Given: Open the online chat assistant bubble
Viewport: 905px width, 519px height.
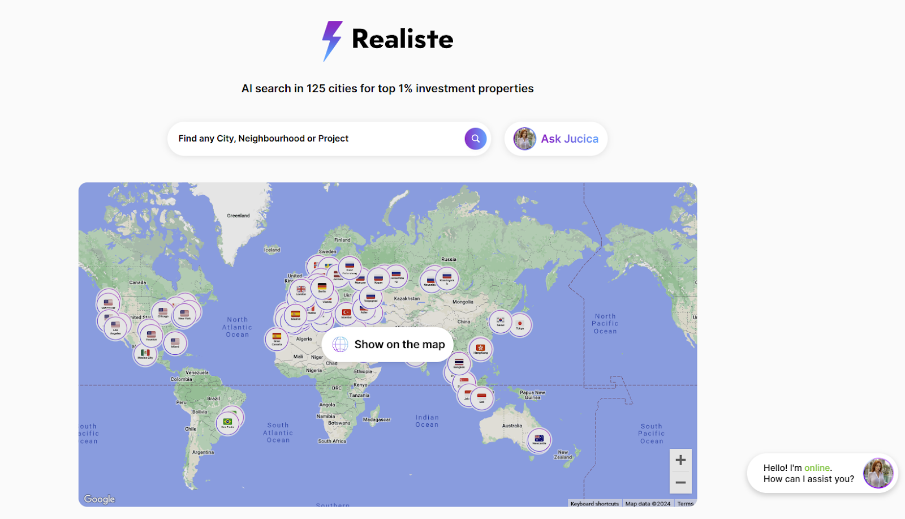Looking at the screenshot, I should [822, 473].
